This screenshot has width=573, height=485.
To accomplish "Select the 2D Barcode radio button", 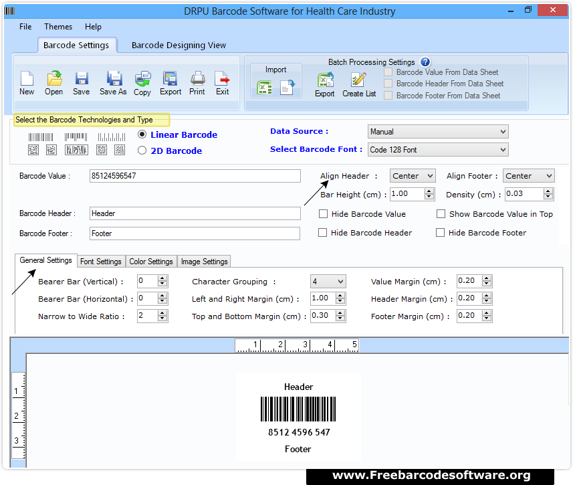I will tap(142, 151).
